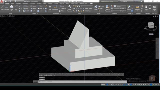The height and width of the screenshot is (90, 160).
Task: Expand the Utilities panel
Action: coord(138,13)
